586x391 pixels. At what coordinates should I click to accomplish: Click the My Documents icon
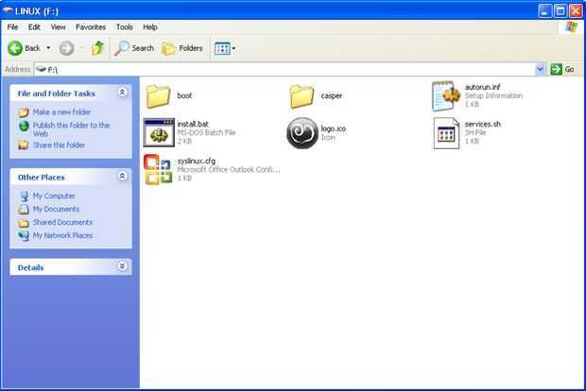click(x=24, y=209)
